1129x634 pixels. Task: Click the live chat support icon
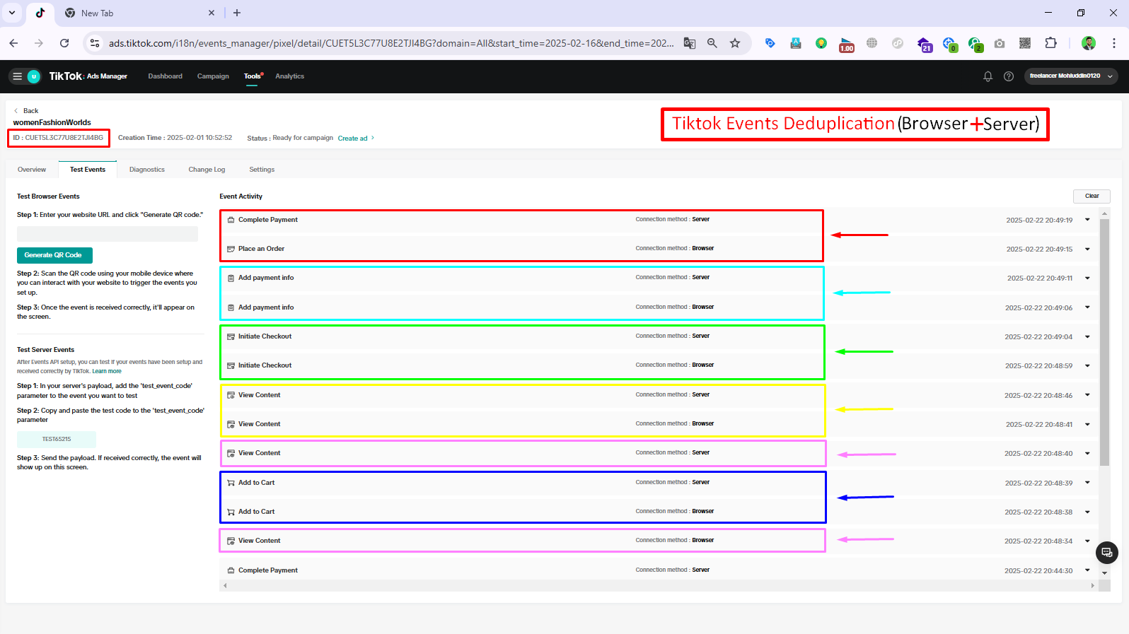tap(1106, 552)
